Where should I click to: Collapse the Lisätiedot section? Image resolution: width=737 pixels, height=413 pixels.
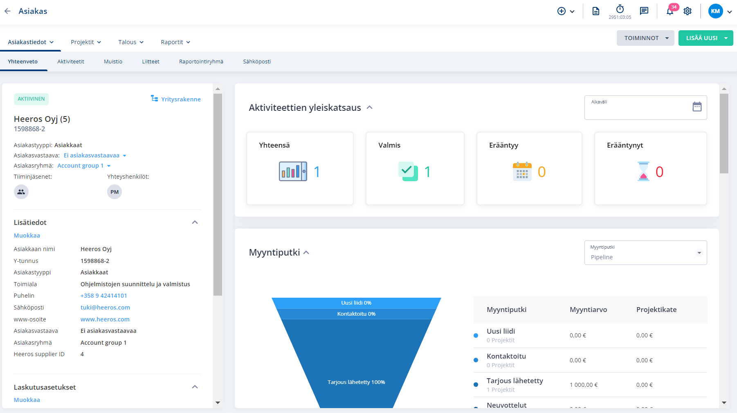pos(195,222)
